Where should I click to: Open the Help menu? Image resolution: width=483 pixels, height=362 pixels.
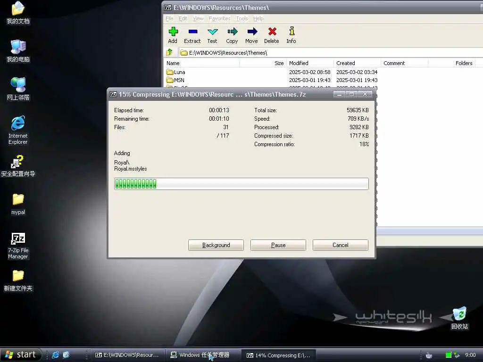click(258, 18)
